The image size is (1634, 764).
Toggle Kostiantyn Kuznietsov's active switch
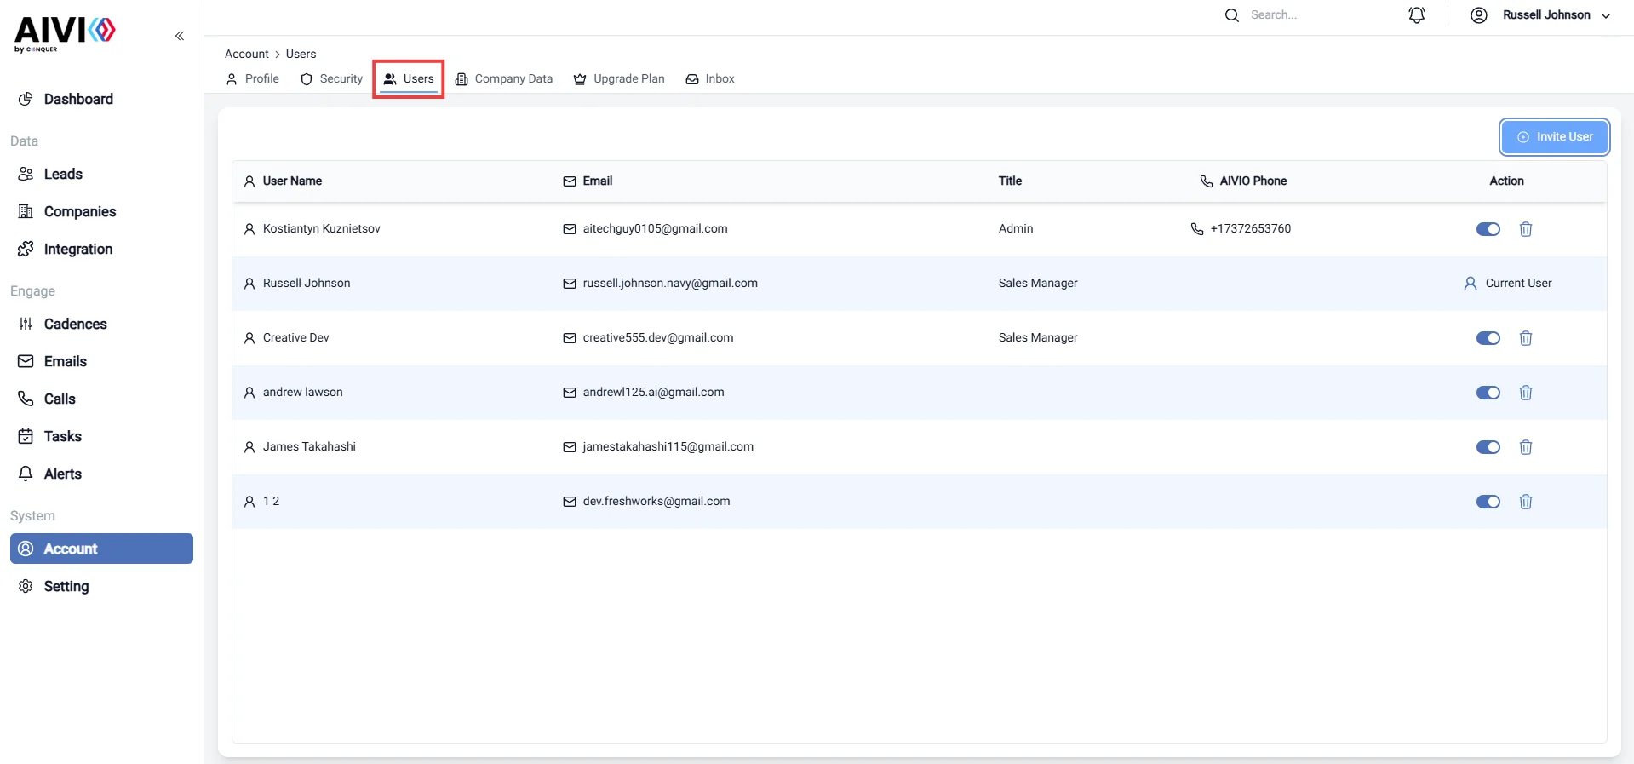pos(1488,229)
